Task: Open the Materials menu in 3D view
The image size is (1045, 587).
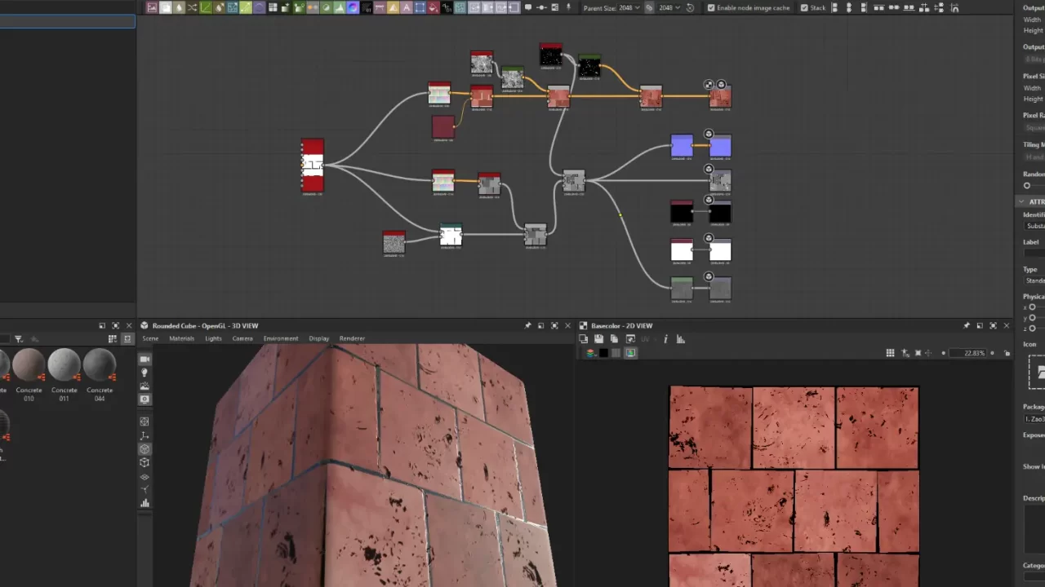Action: [x=181, y=338]
